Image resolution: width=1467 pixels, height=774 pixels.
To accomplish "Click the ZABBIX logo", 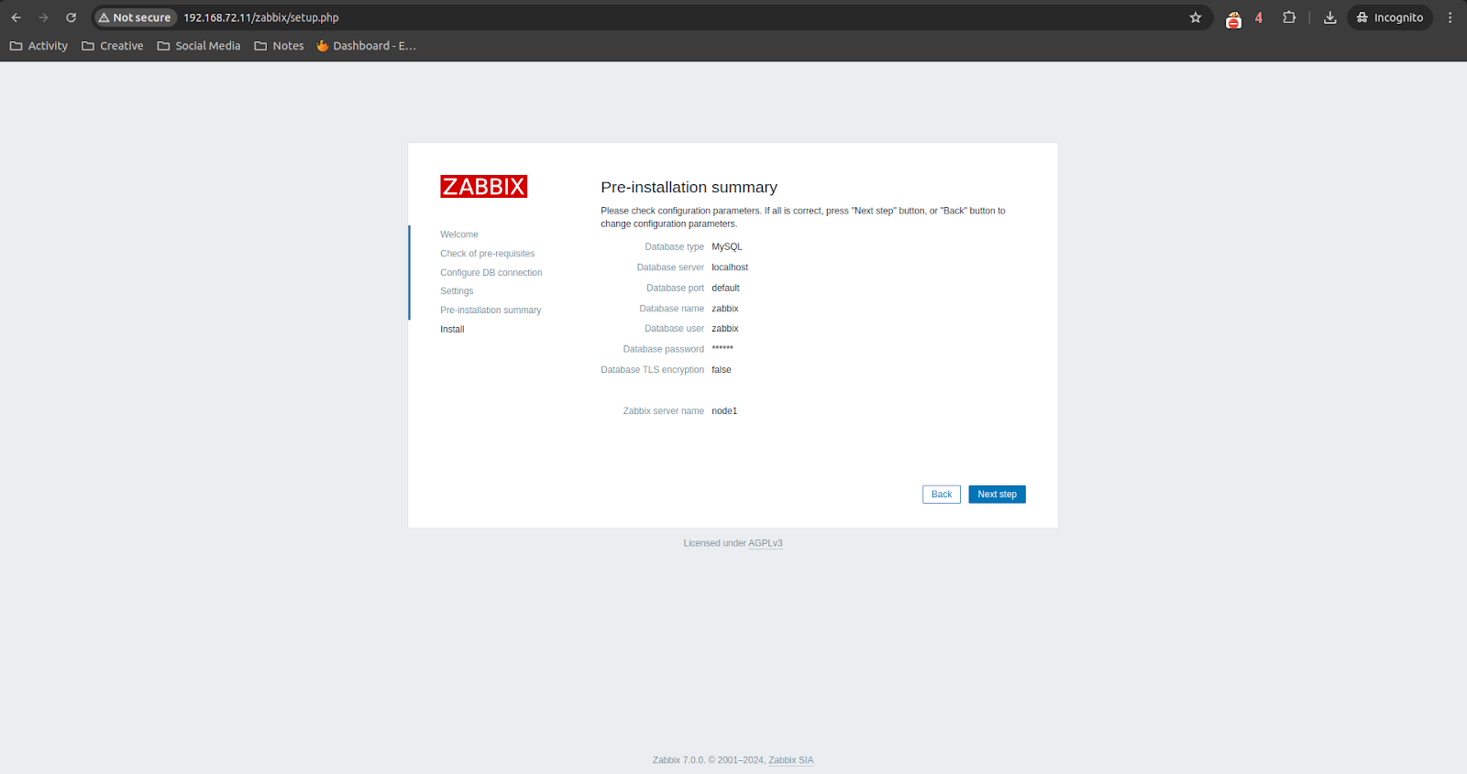I will pyautogui.click(x=483, y=187).
